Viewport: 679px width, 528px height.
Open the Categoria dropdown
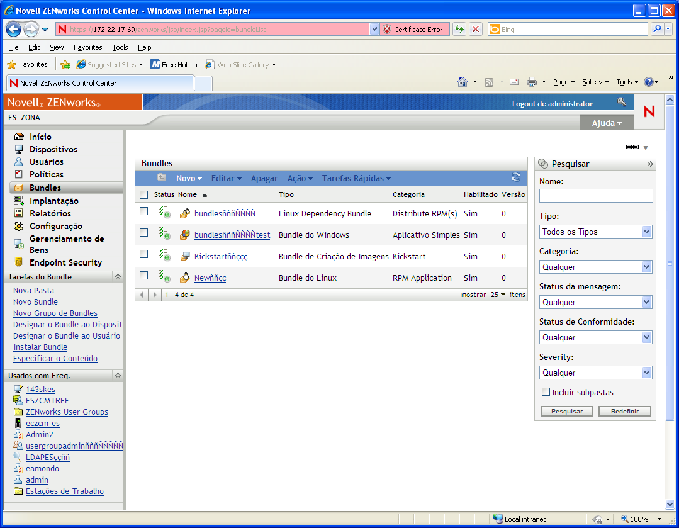(x=595, y=267)
